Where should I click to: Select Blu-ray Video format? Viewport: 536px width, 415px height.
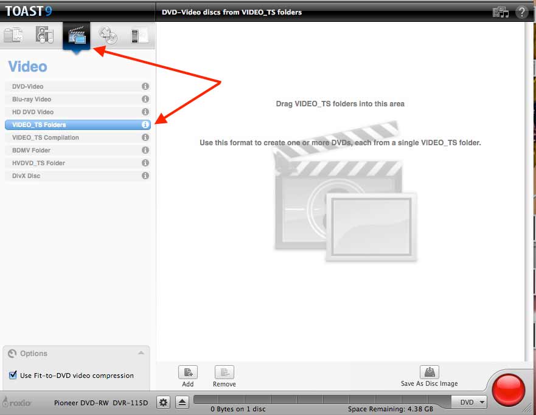click(78, 99)
